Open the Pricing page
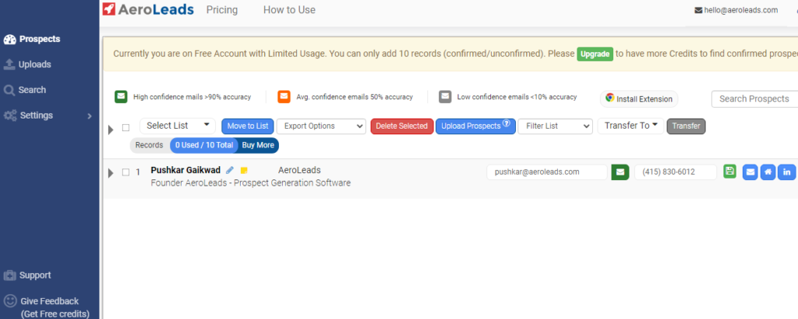798x319 pixels. tap(222, 9)
